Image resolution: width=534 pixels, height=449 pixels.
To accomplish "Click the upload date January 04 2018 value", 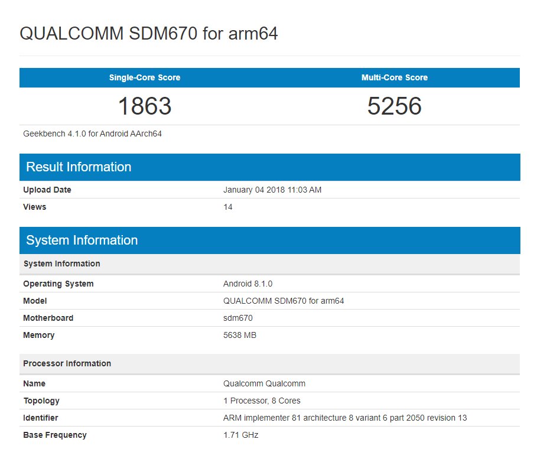I will (x=272, y=190).
